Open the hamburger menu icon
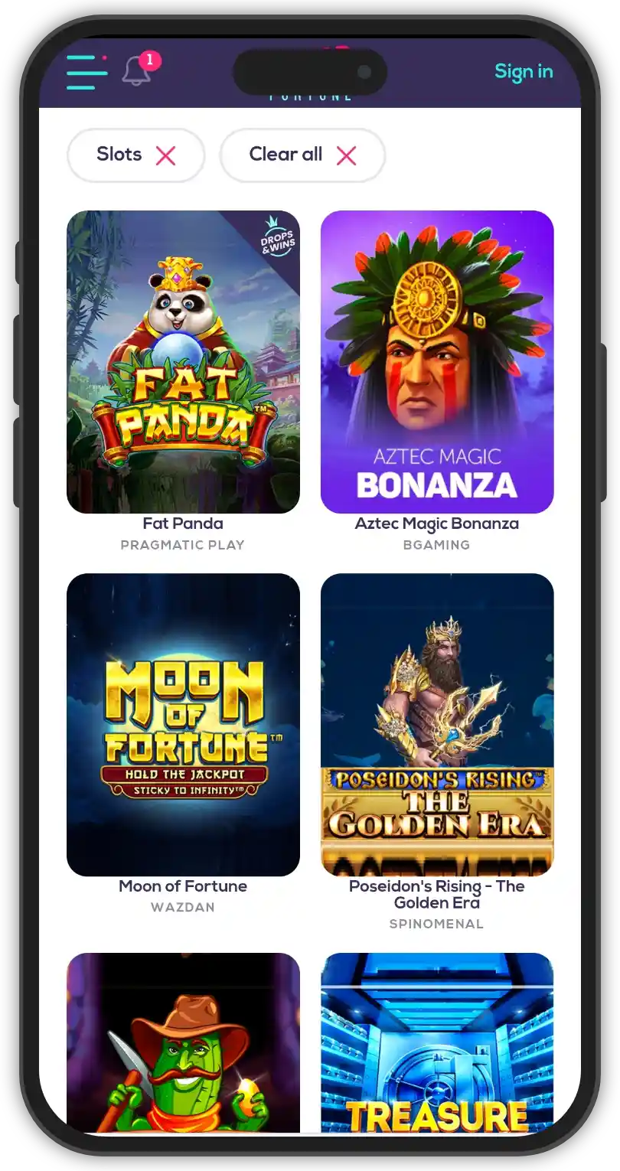The width and height of the screenshot is (620, 1171). [86, 72]
